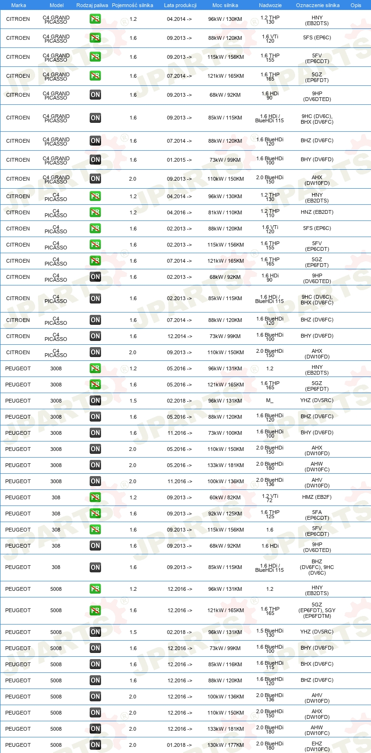Select the '12.2014 ->' production date cell
The width and height of the screenshot is (371, 753).
coord(179,336)
